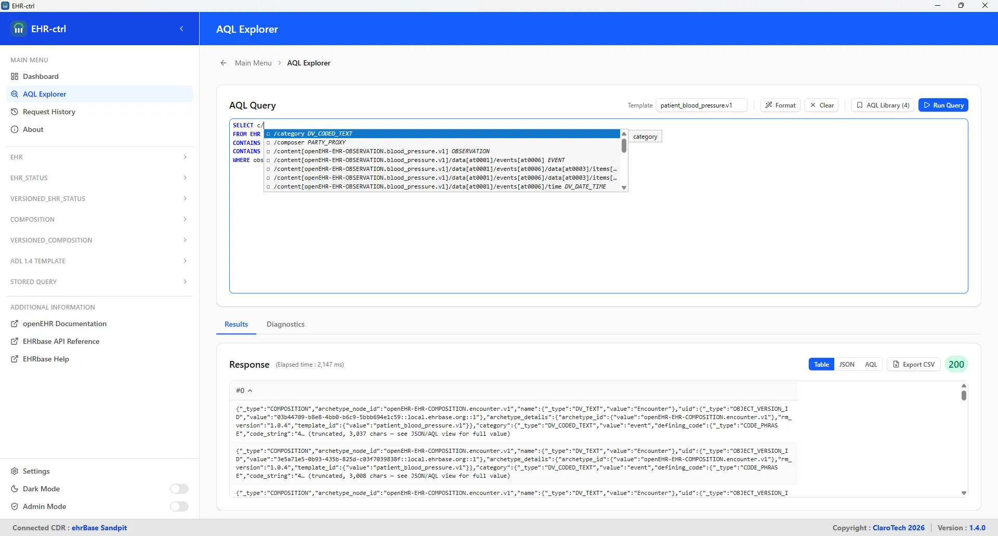Expand the EHR menu section

(x=99, y=157)
